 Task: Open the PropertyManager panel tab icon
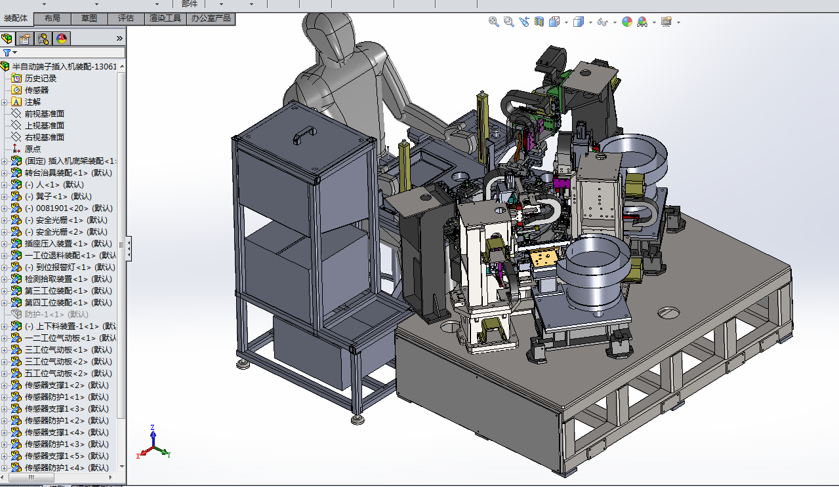[x=25, y=39]
